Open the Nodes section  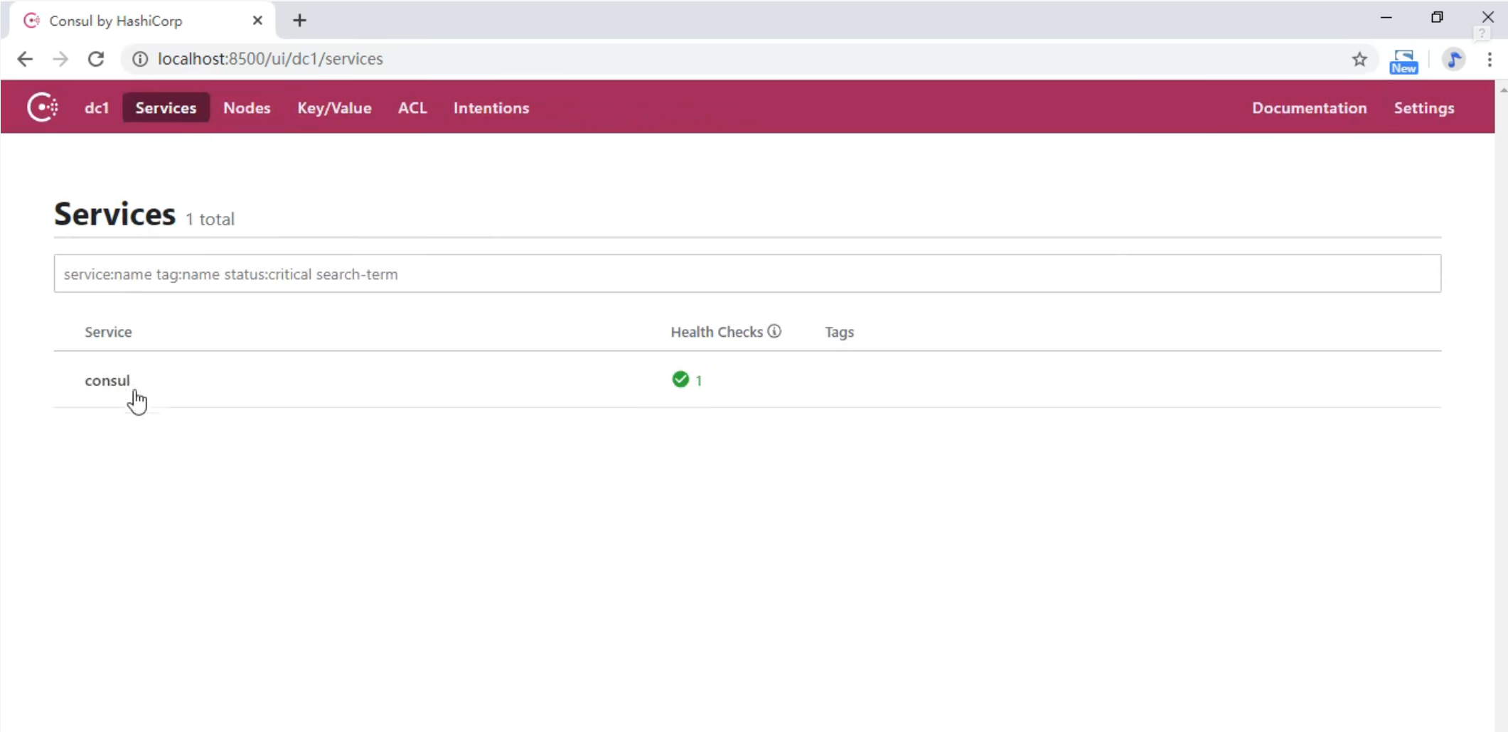(247, 108)
